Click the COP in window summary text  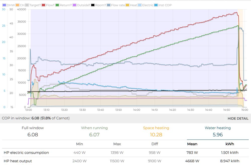click(36, 118)
